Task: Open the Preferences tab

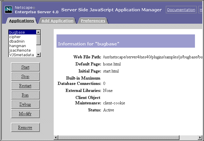Action: pyautogui.click(x=93, y=21)
